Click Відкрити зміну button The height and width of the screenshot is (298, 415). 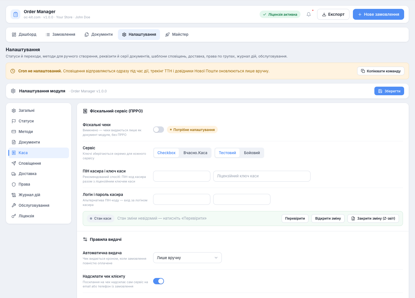point(328,218)
